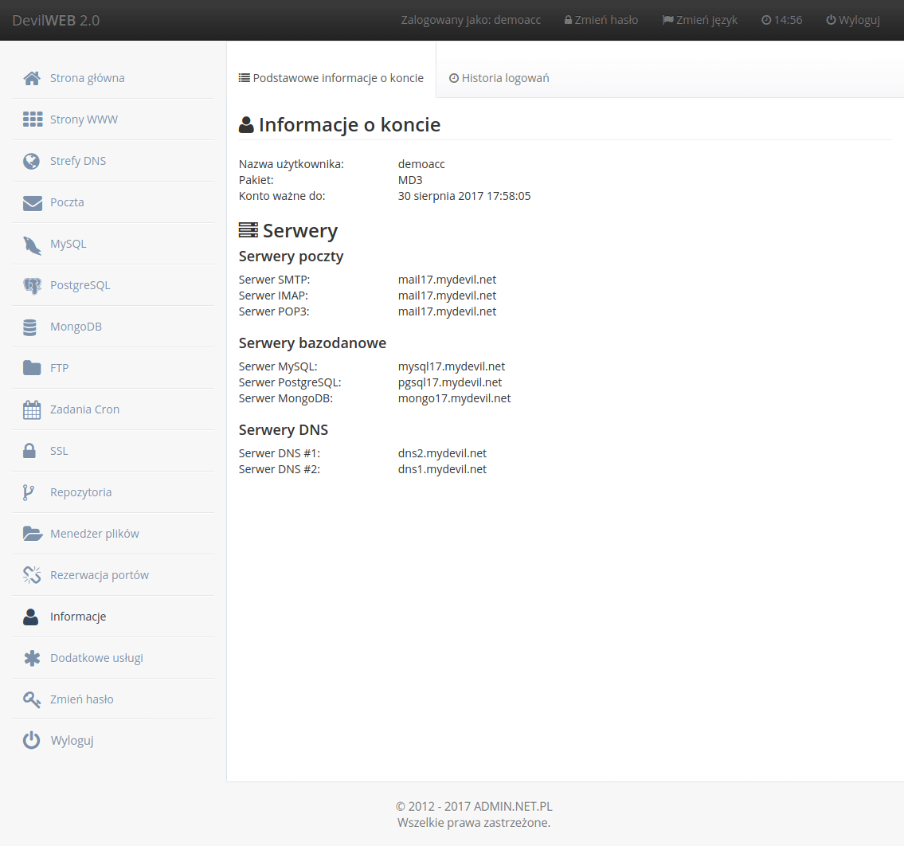Click the home icon beside Strona główna
This screenshot has width=904, height=846.
point(32,78)
